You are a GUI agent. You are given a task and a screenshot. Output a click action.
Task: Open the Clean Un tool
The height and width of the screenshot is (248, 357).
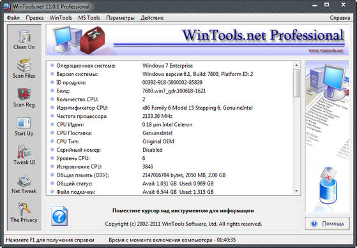pos(24,40)
